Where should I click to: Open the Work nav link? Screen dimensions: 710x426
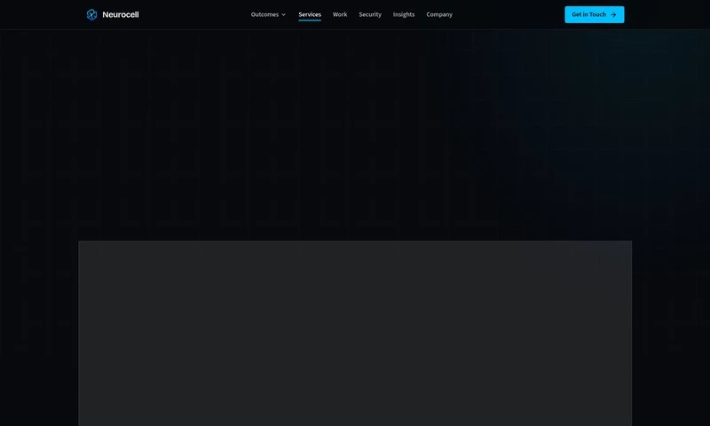click(340, 14)
